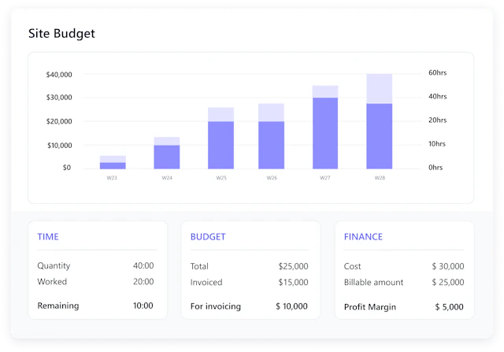Click the 40:00 quantity value
This screenshot has height=352, width=504.
click(x=143, y=265)
